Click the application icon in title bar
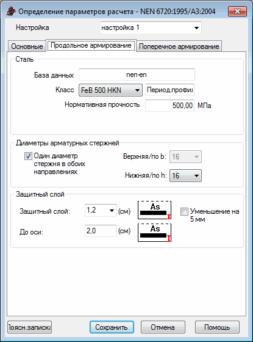 (x=11, y=11)
